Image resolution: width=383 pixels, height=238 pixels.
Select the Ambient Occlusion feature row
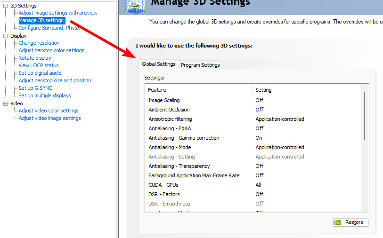(253, 110)
